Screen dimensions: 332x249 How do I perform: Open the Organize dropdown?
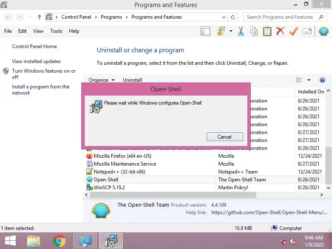102,80
